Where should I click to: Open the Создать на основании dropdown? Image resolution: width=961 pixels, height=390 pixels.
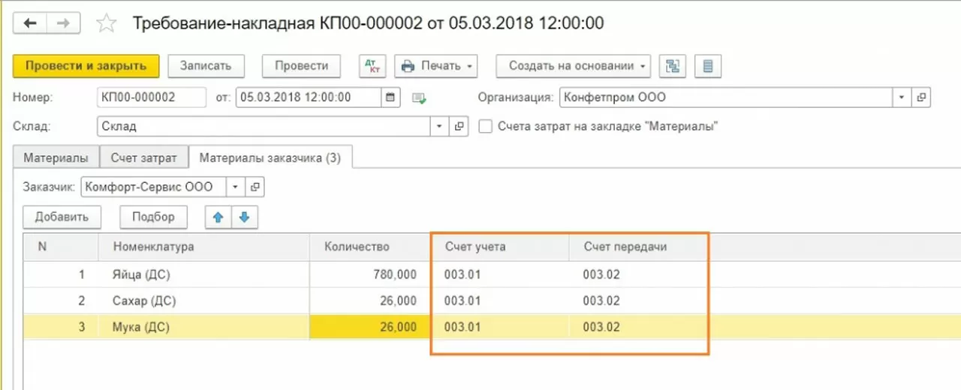coord(574,66)
